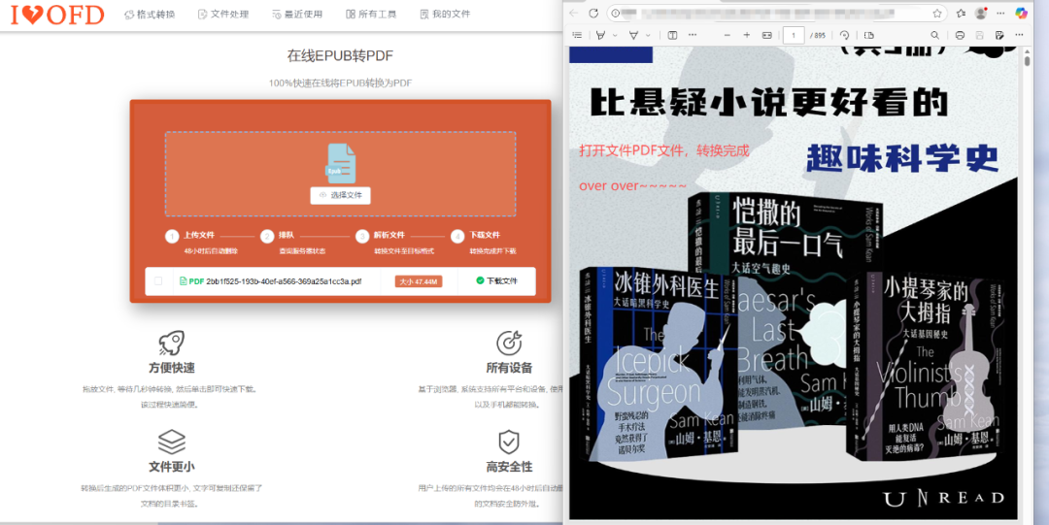Click the rocket icon above 方便快速
Screen dimensions: 1049x525
171,344
